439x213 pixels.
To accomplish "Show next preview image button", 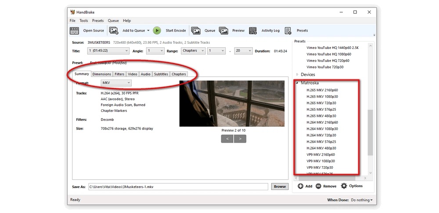I will (x=240, y=139).
